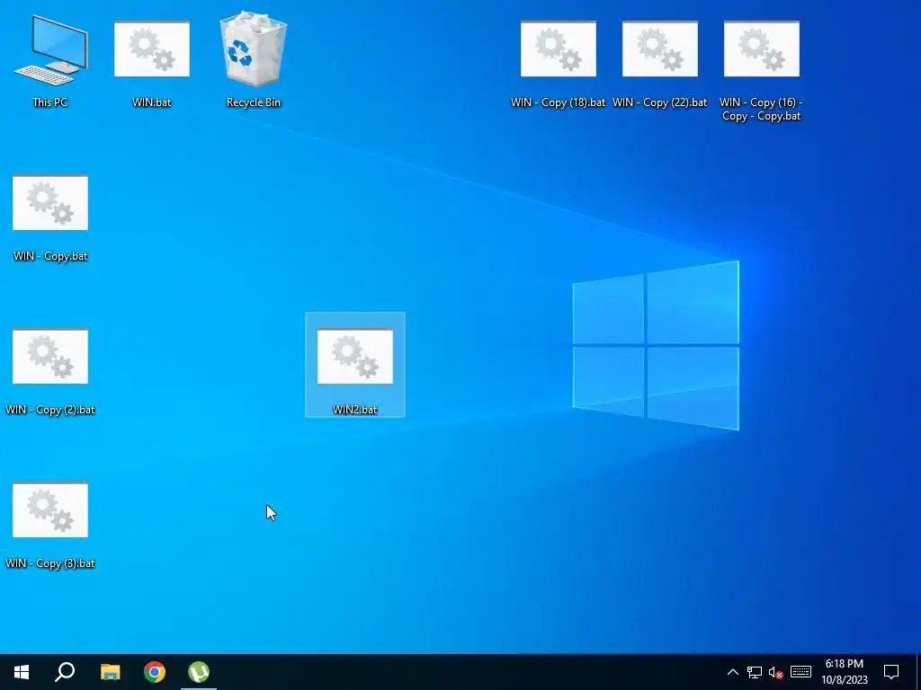
Task: Click the Show desktop strip
Action: [918, 672]
